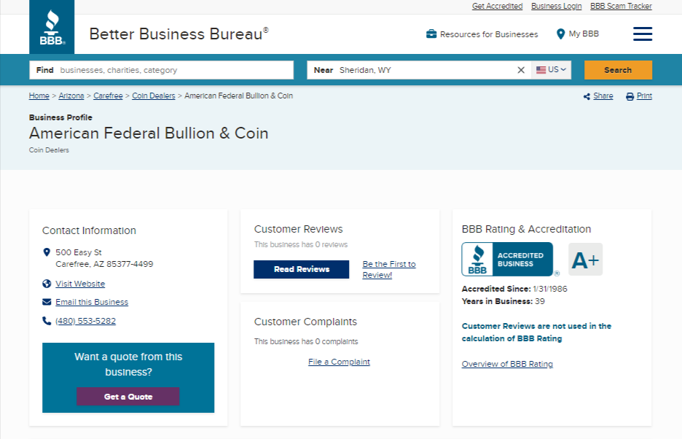Image resolution: width=682 pixels, height=439 pixels.
Task: Click the American Federal Bullion & Coin heading
Action: [149, 133]
